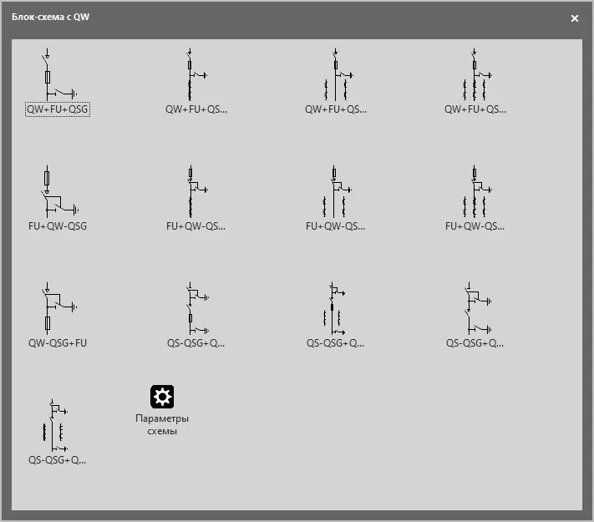Image resolution: width=594 pixels, height=522 pixels.
Task: Select the QW-QSG+FU scheme diagram
Action: (57, 309)
